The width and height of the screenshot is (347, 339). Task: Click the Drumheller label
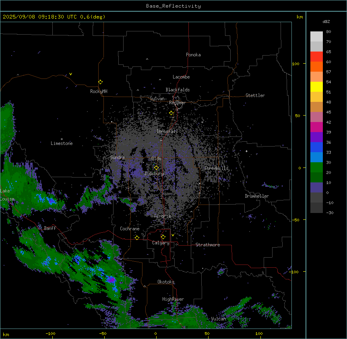(257, 196)
